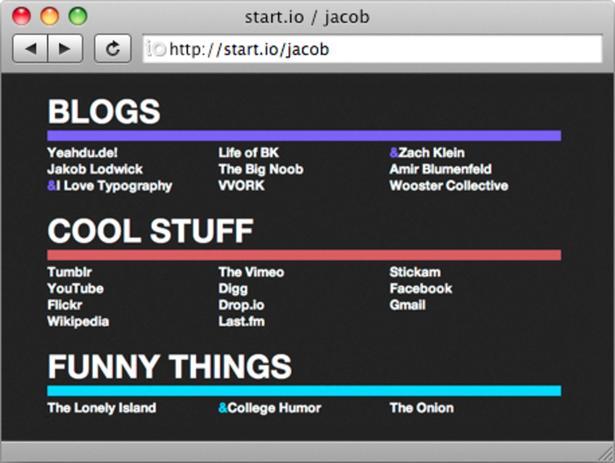The width and height of the screenshot is (615, 463).
Task: Click the green zoom window button
Action: point(77,16)
